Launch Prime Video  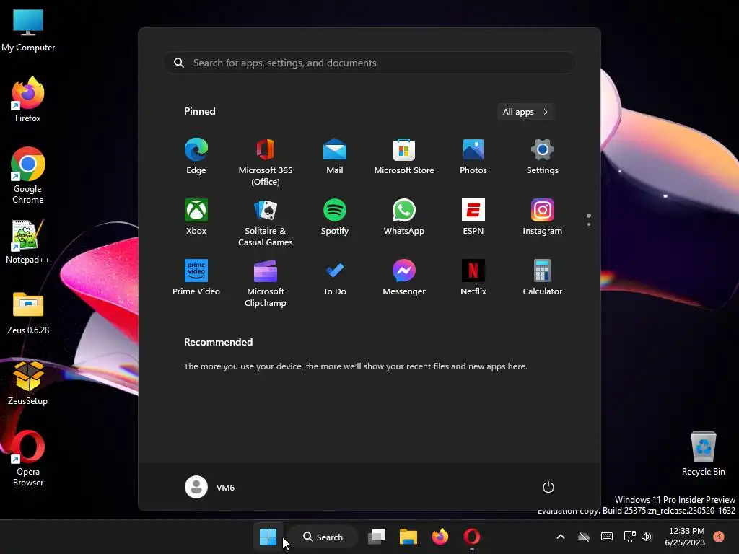tap(196, 278)
